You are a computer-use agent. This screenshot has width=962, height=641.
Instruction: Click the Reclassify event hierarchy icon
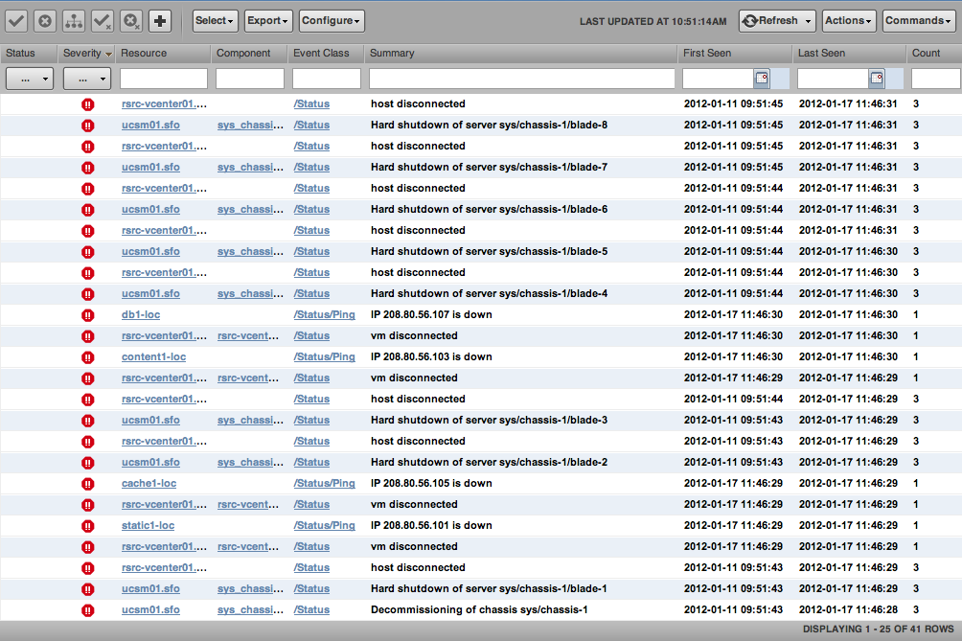(x=74, y=20)
